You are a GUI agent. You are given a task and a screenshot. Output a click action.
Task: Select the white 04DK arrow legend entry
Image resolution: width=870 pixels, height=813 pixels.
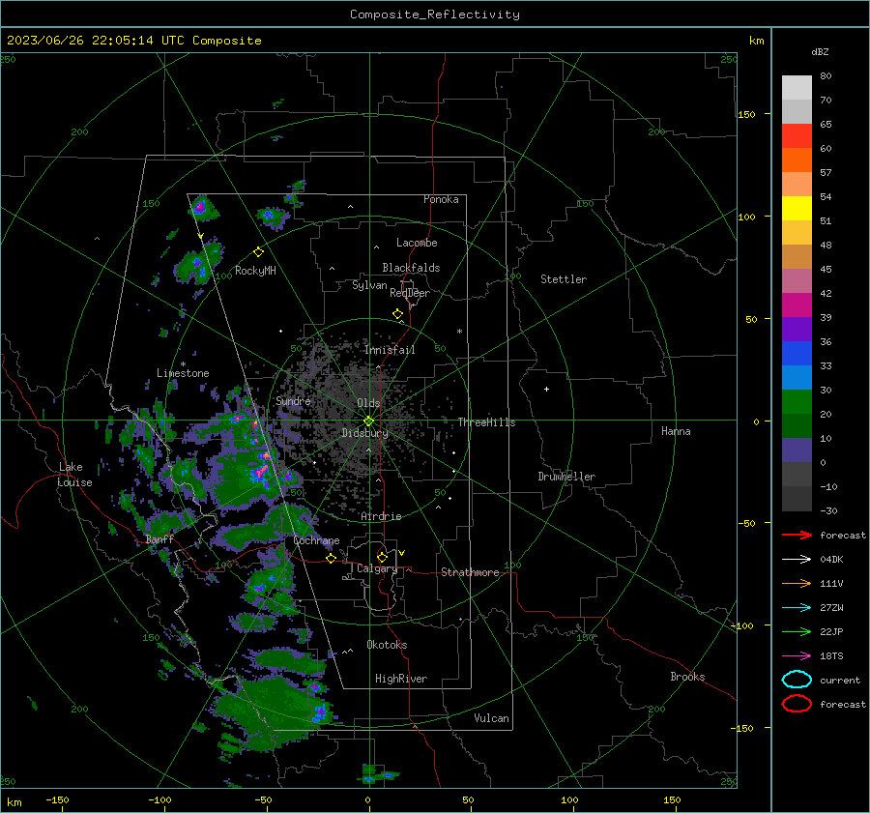797,559
